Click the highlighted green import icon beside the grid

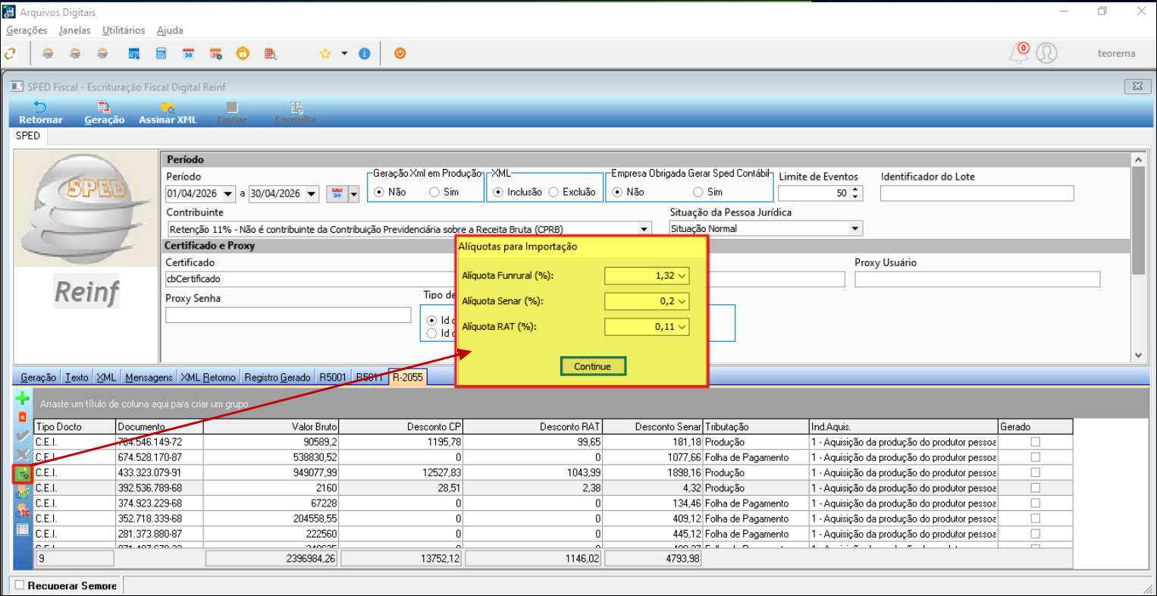pos(23,474)
